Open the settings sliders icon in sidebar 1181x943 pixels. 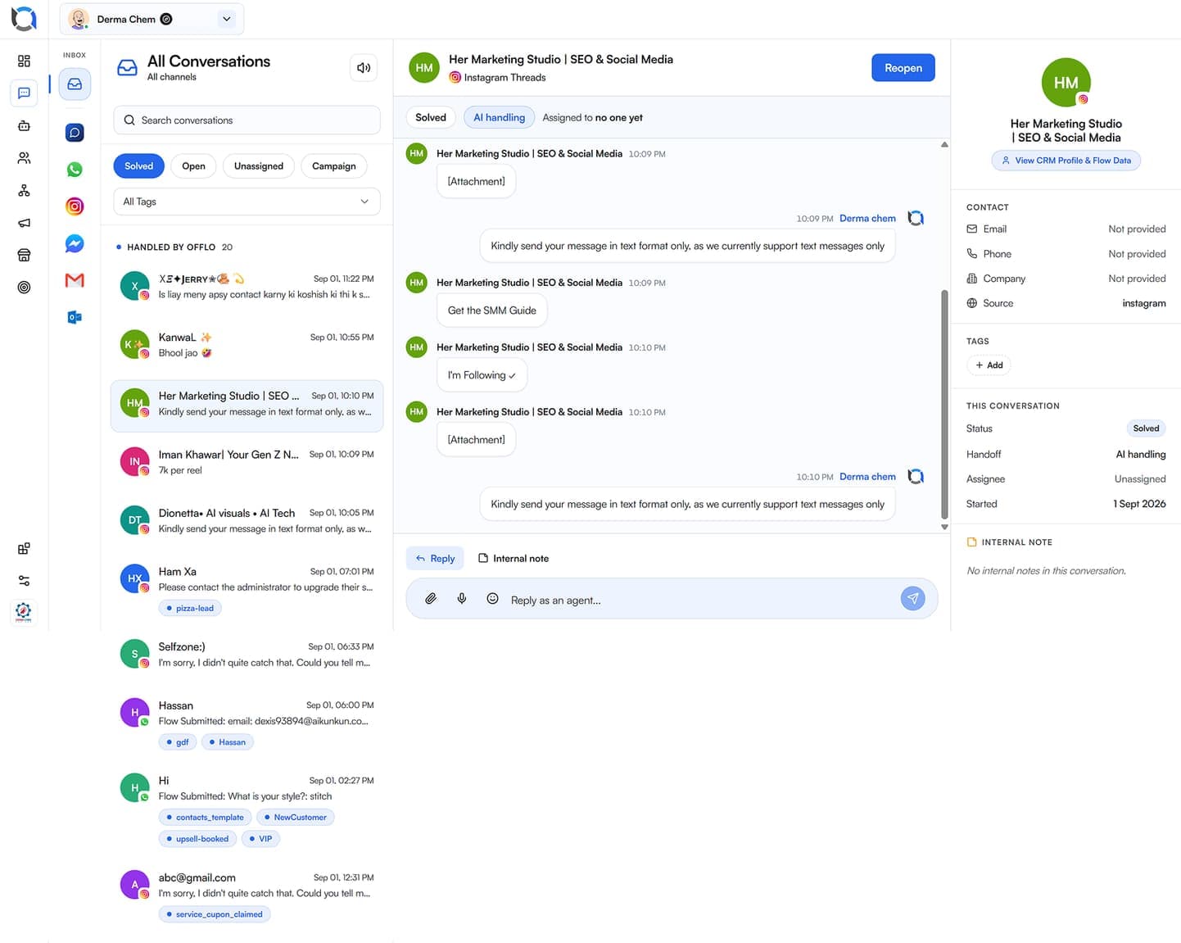tap(24, 581)
